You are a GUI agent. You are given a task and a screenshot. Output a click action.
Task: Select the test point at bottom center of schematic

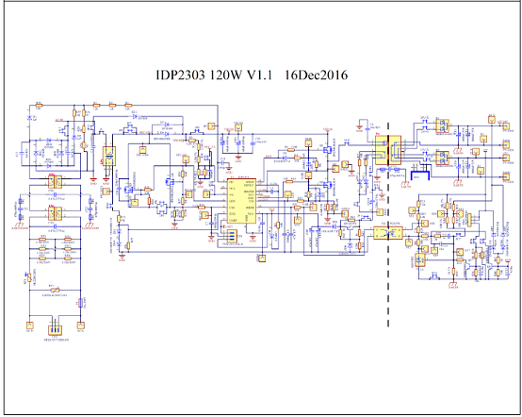[262, 258]
